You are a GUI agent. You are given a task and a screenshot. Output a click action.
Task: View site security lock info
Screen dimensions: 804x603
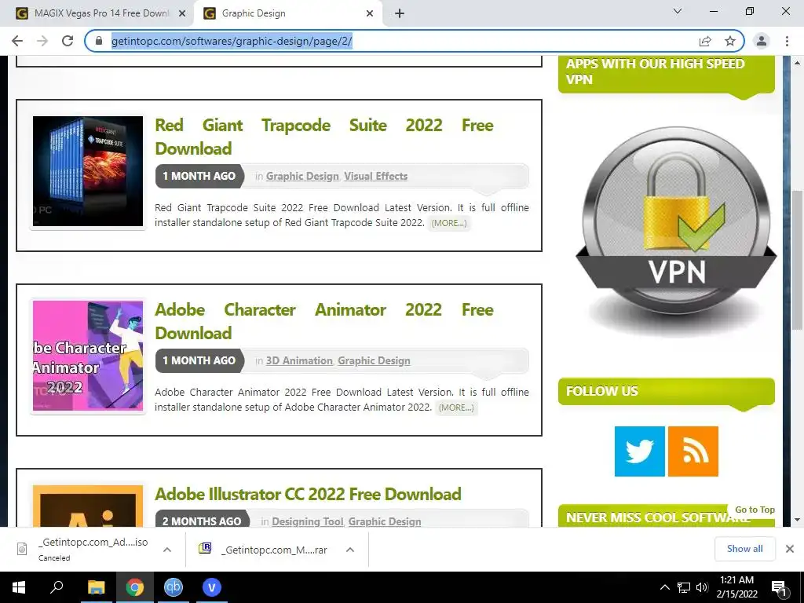coord(100,41)
